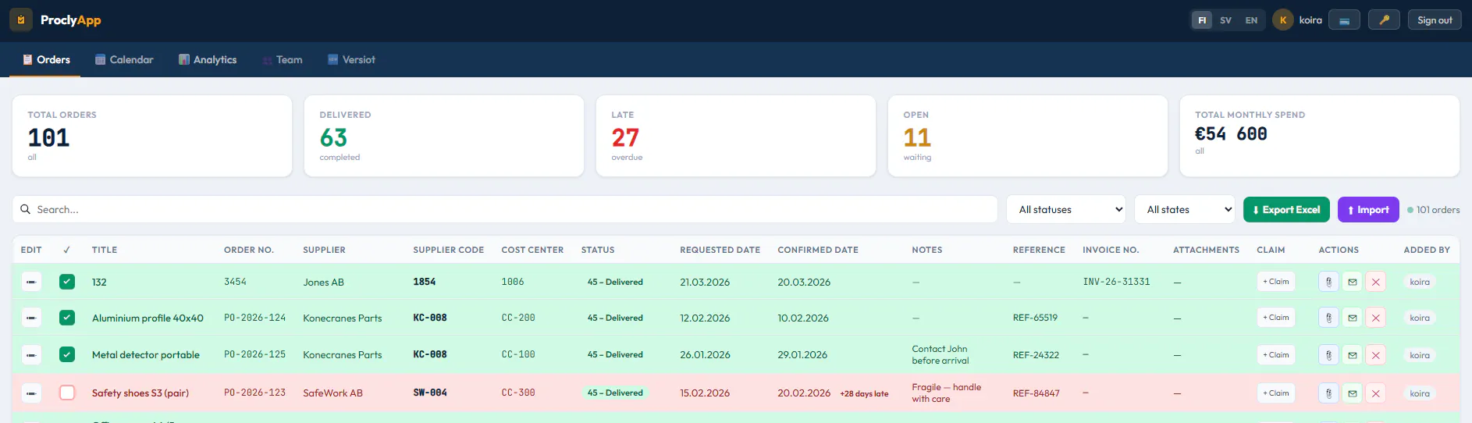The image size is (1472, 423).
Task: Click the Open 11 waiting card
Action: [1028, 136]
